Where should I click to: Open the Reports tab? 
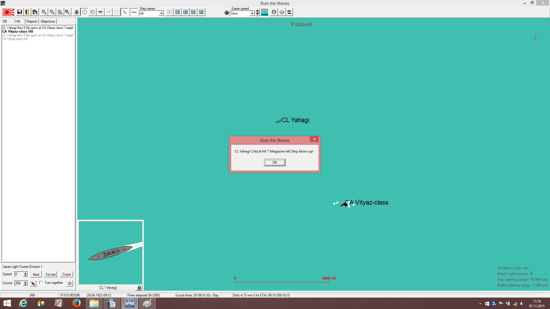coord(32,21)
